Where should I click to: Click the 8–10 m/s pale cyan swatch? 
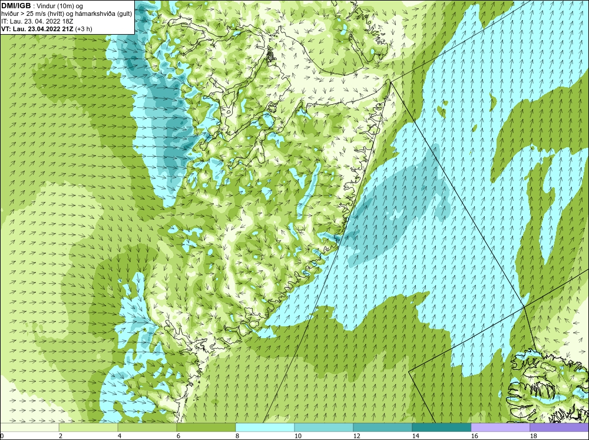265,427
